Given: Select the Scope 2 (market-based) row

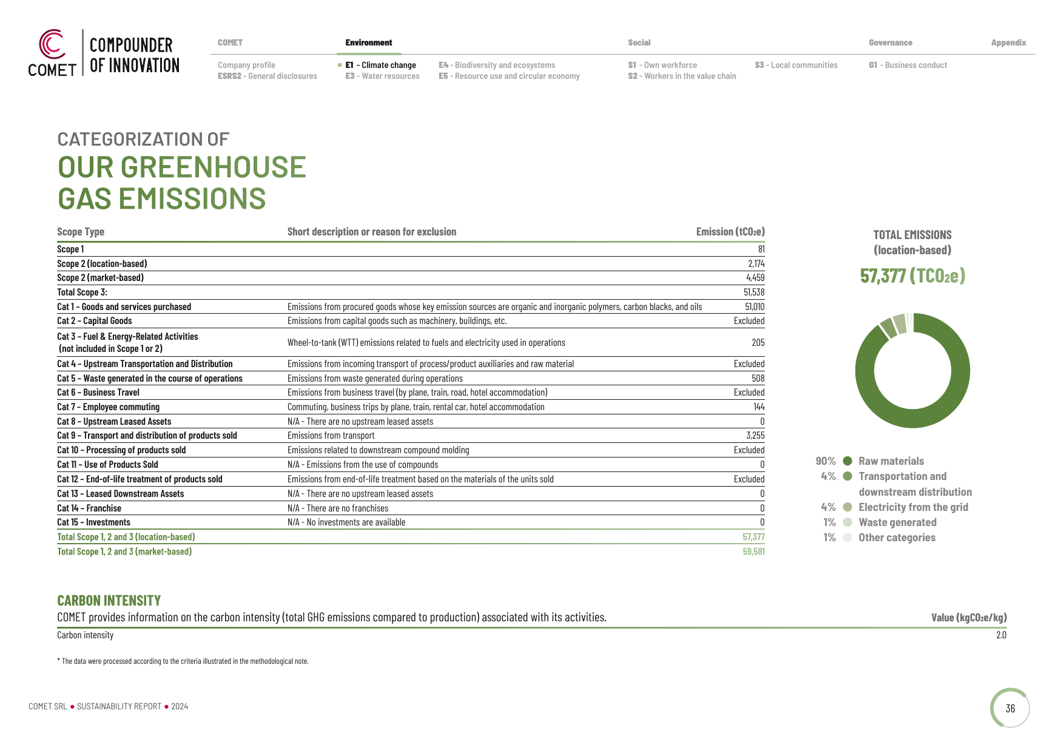Looking at the screenshot, I should click(x=411, y=278).
